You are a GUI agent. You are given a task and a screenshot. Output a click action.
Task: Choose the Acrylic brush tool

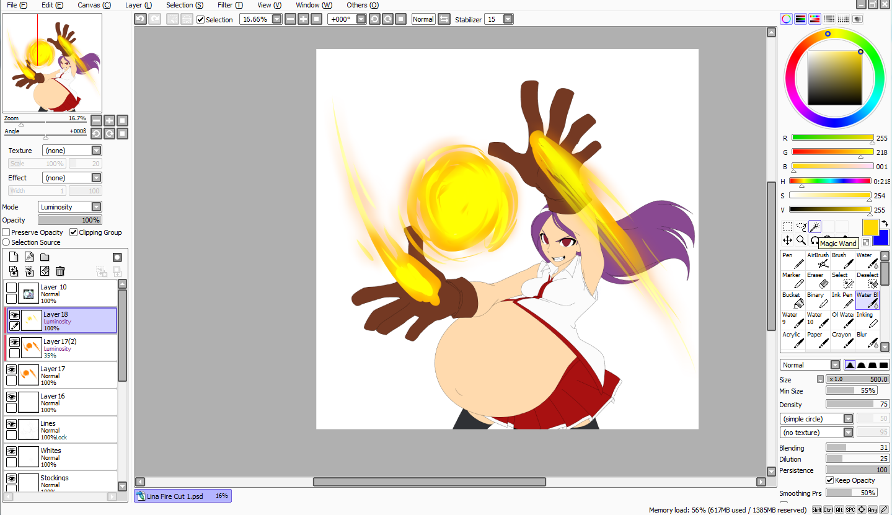pyautogui.click(x=793, y=340)
